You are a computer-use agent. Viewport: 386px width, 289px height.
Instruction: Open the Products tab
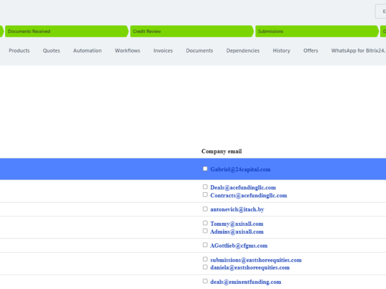(x=19, y=50)
